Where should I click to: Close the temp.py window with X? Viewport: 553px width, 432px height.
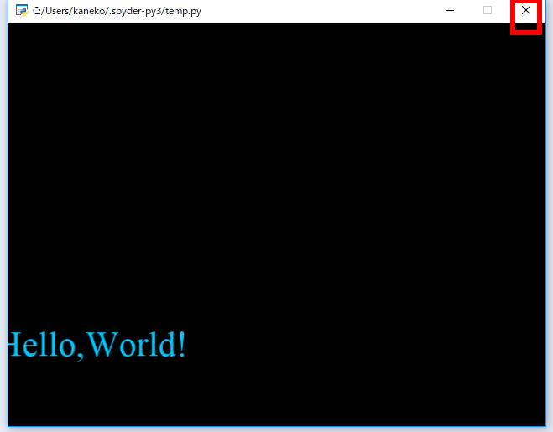pyautogui.click(x=526, y=11)
